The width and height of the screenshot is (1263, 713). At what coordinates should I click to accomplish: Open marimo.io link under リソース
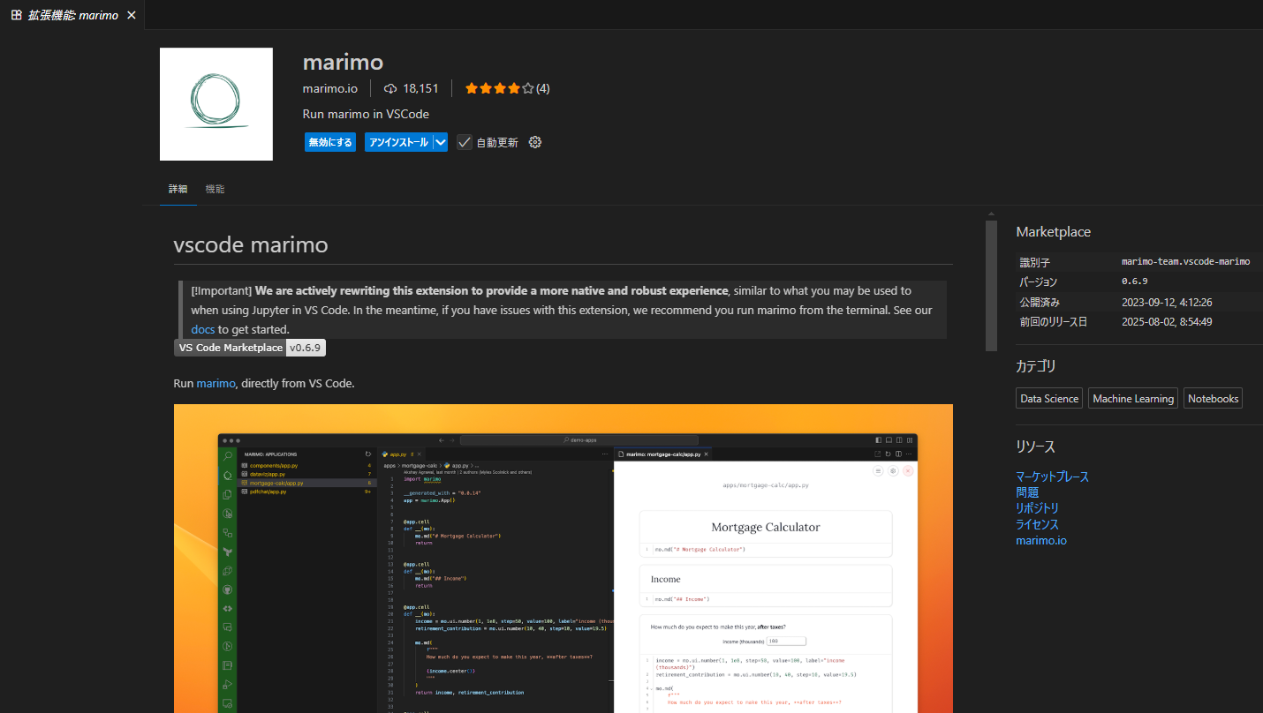coord(1041,540)
